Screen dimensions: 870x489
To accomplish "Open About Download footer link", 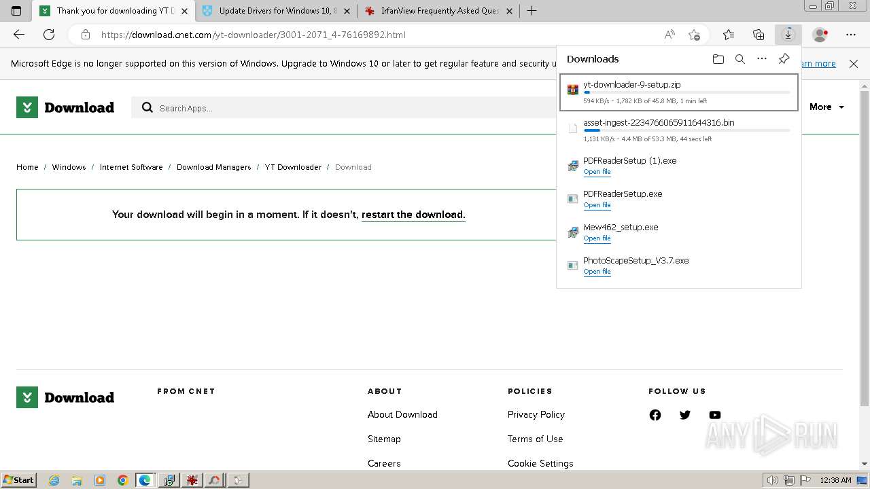I will click(x=402, y=414).
